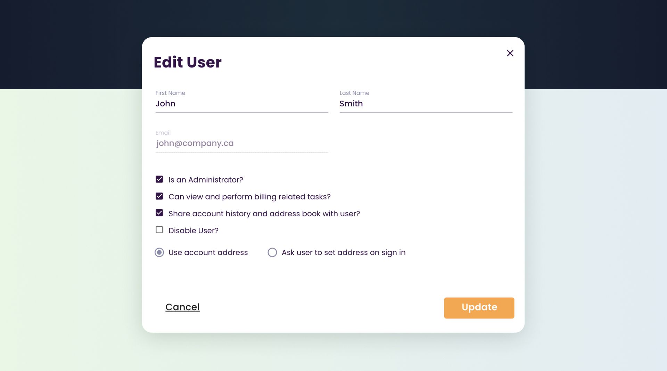This screenshot has width=667, height=371.
Task: Select the text John in First Name
Action: click(165, 104)
